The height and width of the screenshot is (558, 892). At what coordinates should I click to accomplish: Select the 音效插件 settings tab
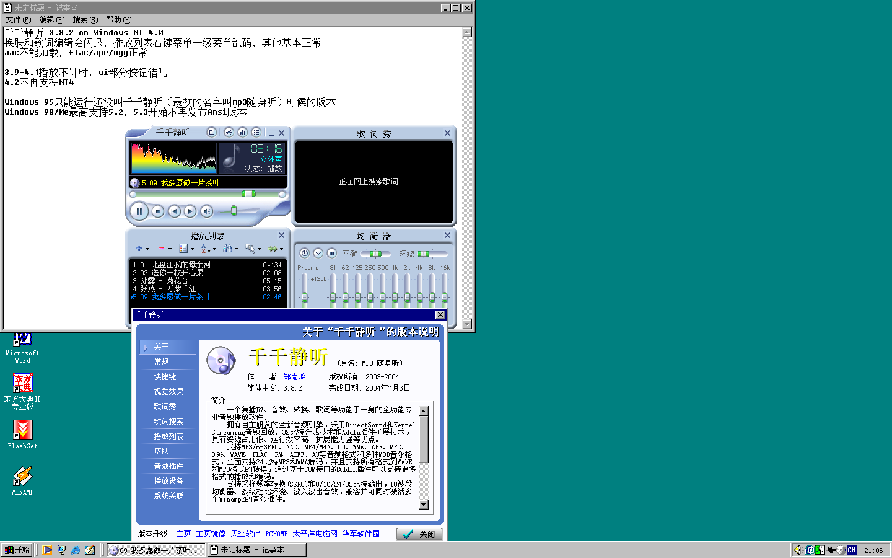[168, 466]
